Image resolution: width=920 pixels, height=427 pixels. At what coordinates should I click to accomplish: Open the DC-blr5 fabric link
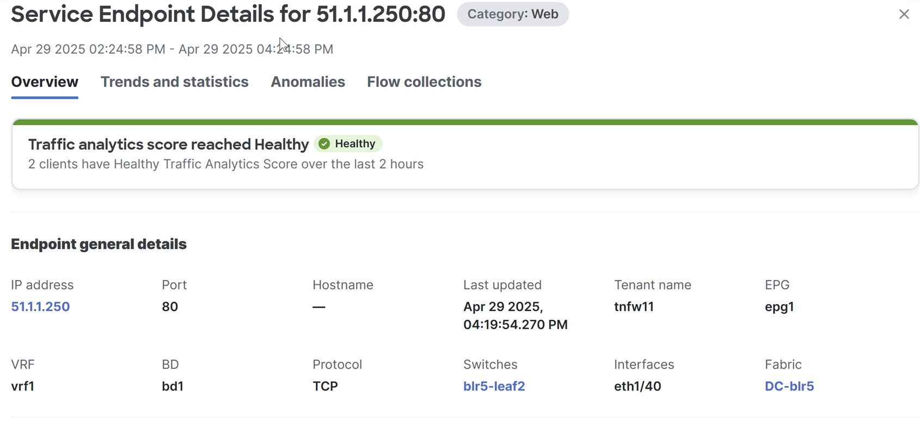pyautogui.click(x=789, y=386)
